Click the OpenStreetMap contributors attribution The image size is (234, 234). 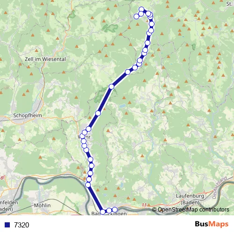pyautogui.click(x=190, y=210)
